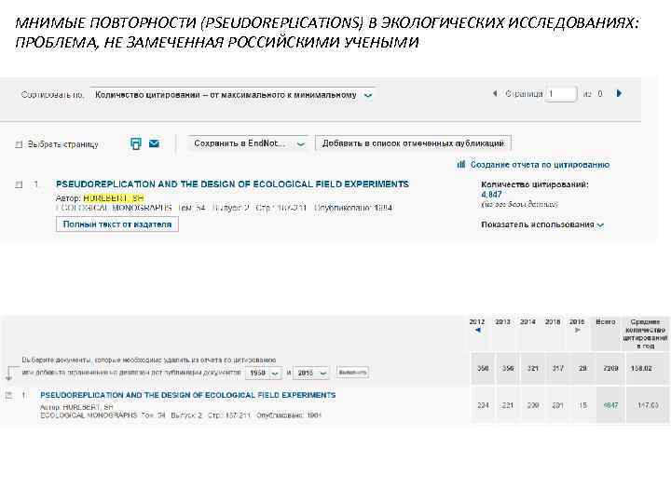Check the citation report row checkbox
This screenshot has width=671, height=503.
click(x=8, y=396)
